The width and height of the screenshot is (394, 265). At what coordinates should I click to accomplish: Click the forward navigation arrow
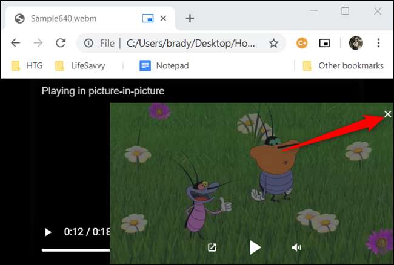38,43
